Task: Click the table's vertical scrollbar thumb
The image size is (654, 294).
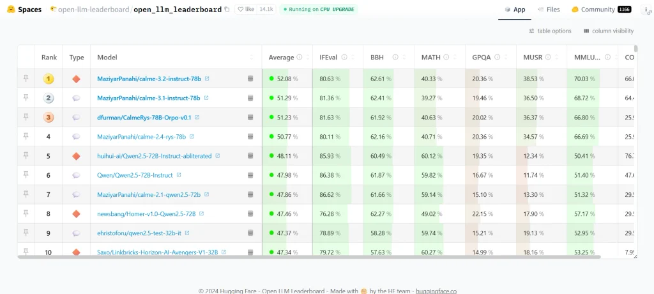Action: tap(635, 49)
